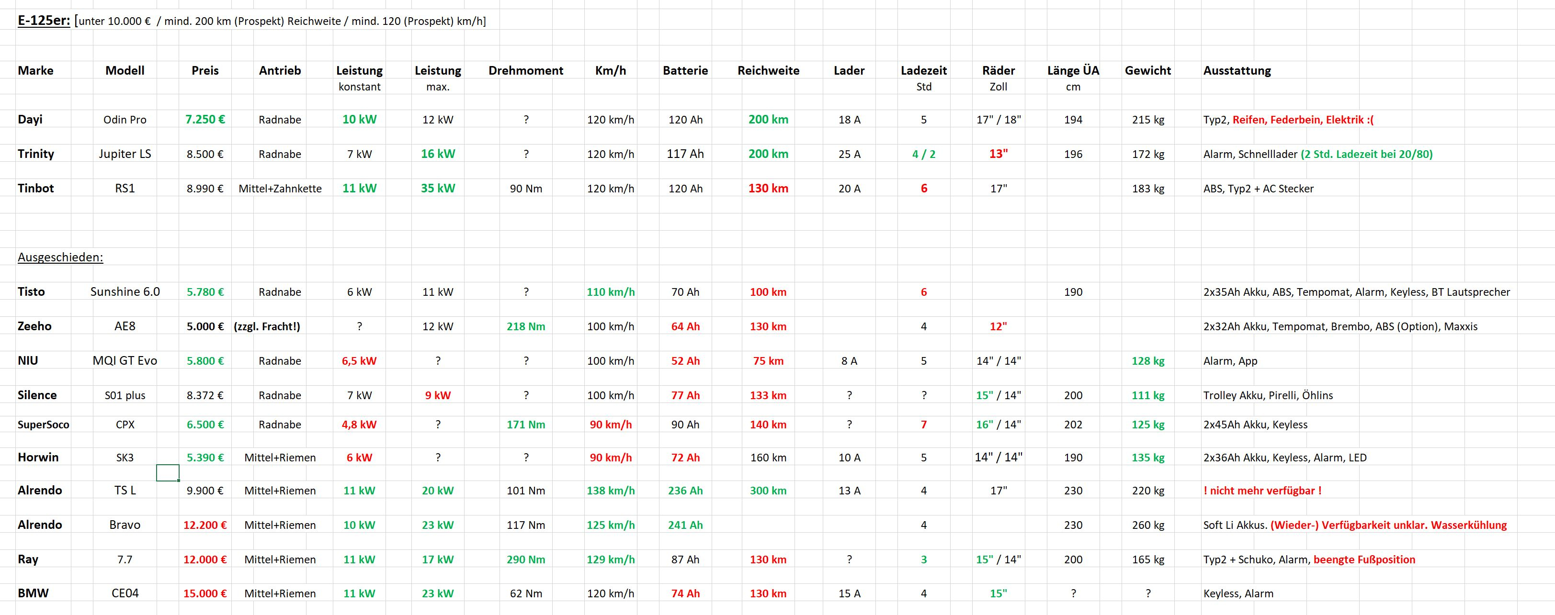Viewport: 1555px width, 615px height.
Task: Click the Alrendo TS L '300 km' range cell
Action: tap(768, 491)
